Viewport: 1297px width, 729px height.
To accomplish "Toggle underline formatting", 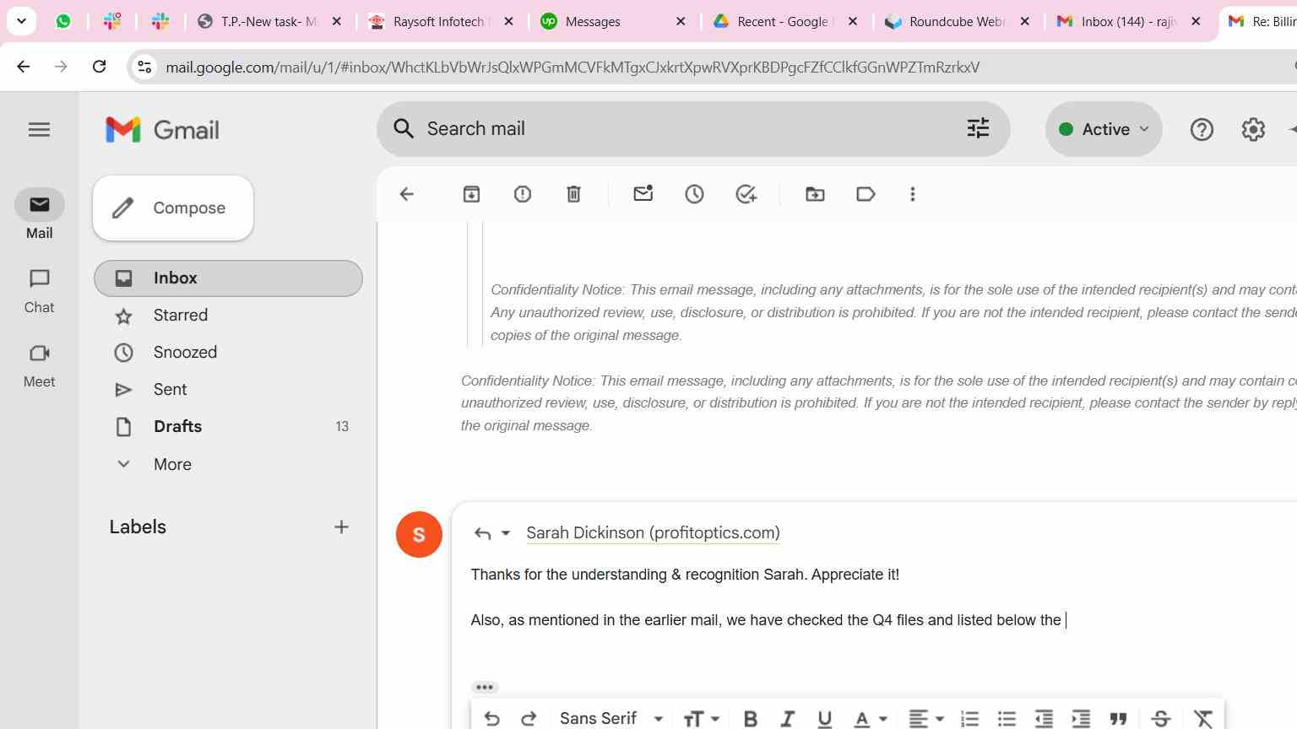I will tap(824, 718).
